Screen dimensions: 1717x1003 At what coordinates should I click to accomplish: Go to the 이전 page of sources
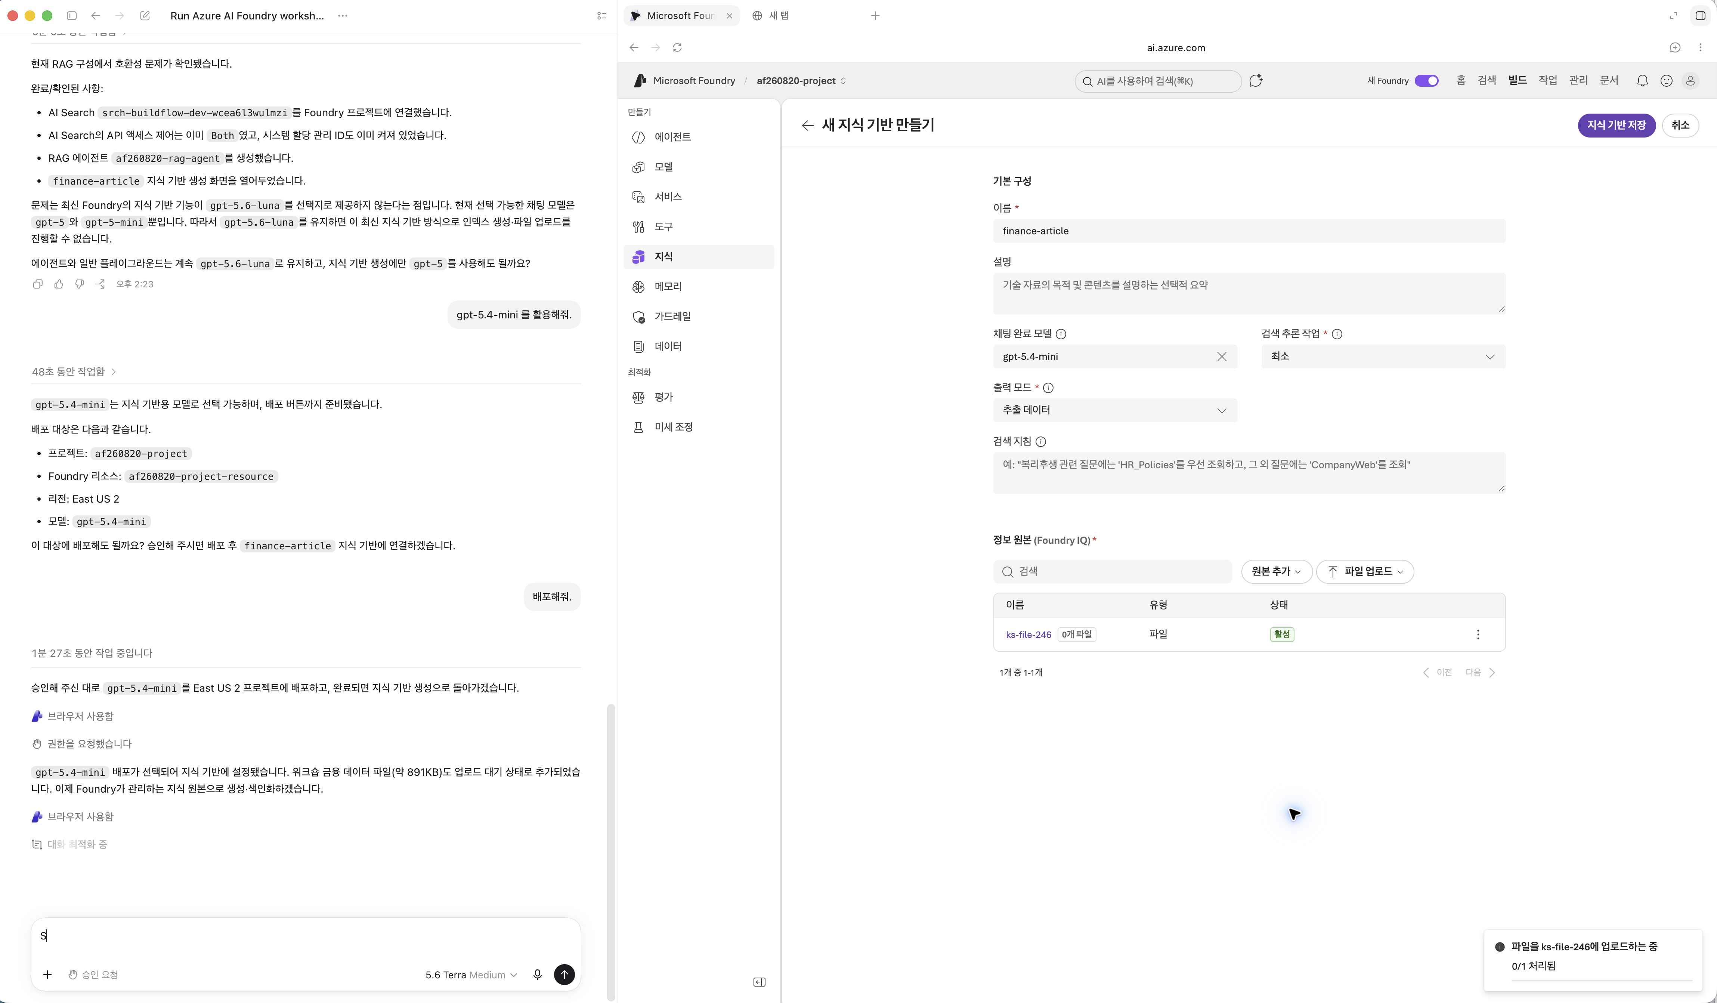pyautogui.click(x=1437, y=673)
